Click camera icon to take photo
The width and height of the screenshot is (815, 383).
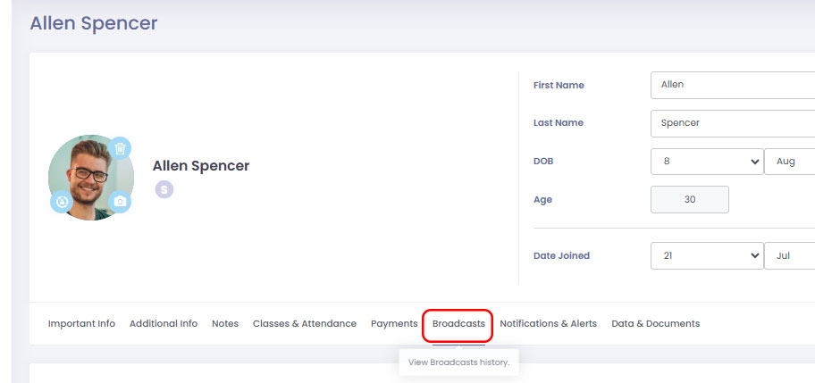point(121,202)
